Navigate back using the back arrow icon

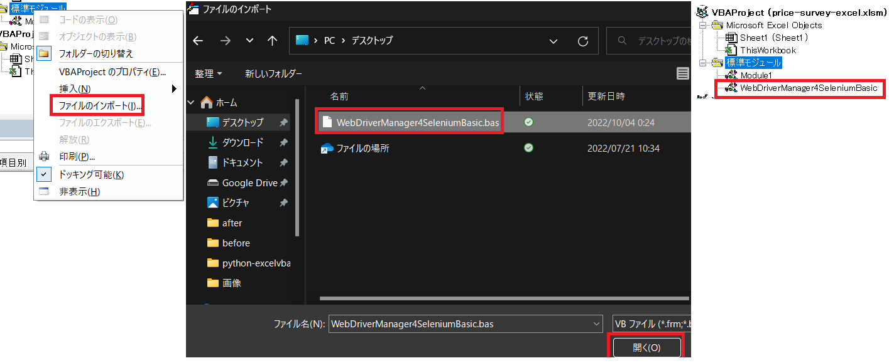tap(198, 40)
